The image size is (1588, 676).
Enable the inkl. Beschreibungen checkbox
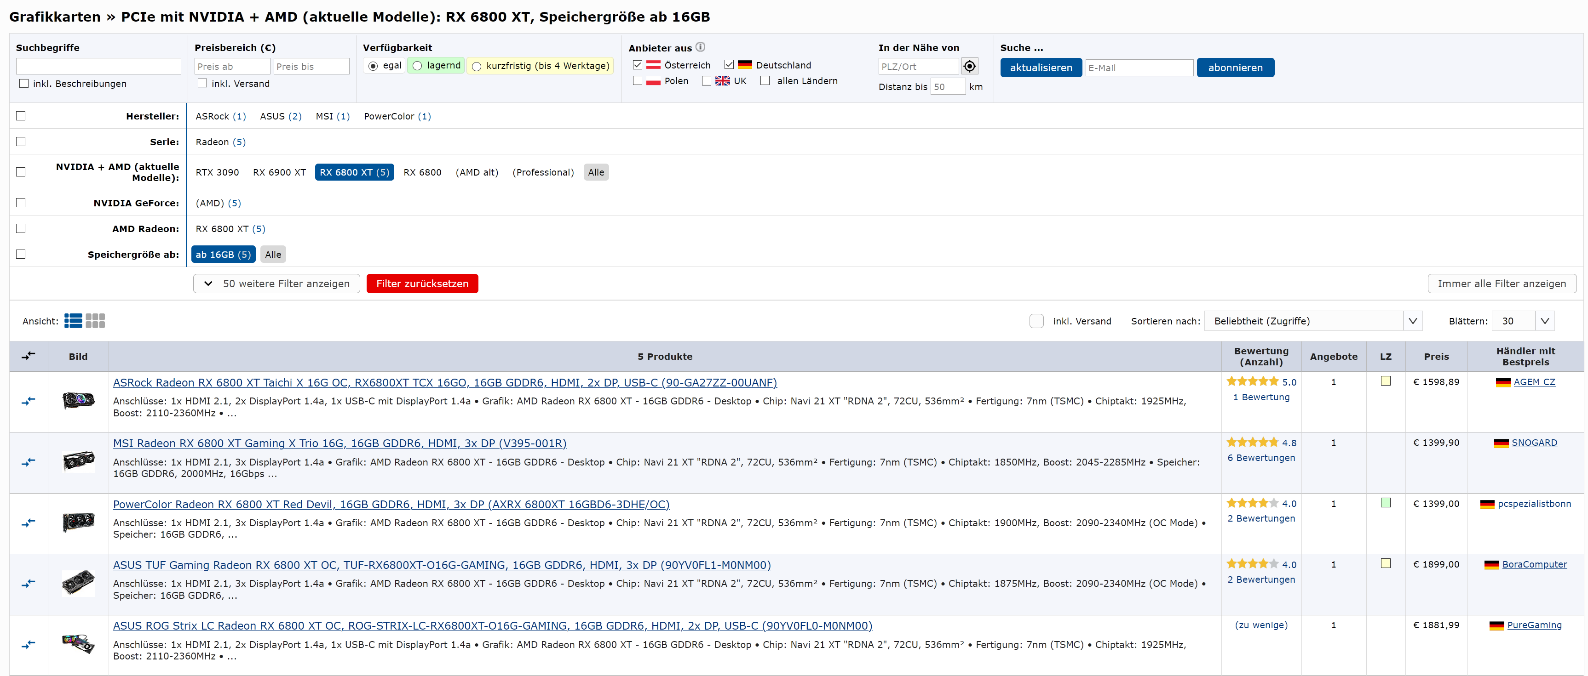(x=23, y=84)
